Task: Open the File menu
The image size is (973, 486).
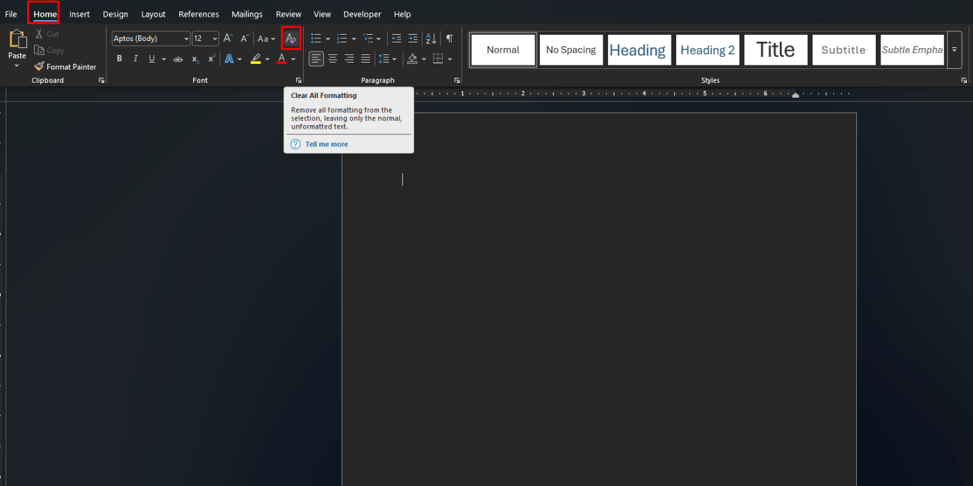Action: click(x=11, y=14)
